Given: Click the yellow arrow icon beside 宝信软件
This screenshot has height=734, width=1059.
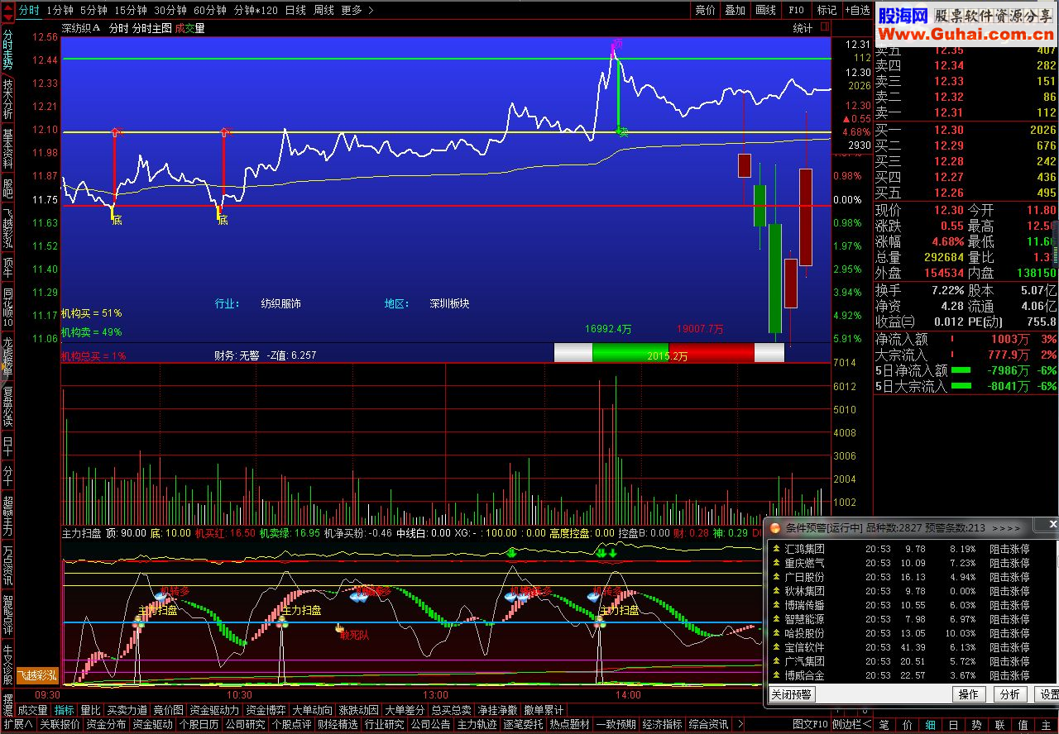Looking at the screenshot, I should (x=775, y=647).
